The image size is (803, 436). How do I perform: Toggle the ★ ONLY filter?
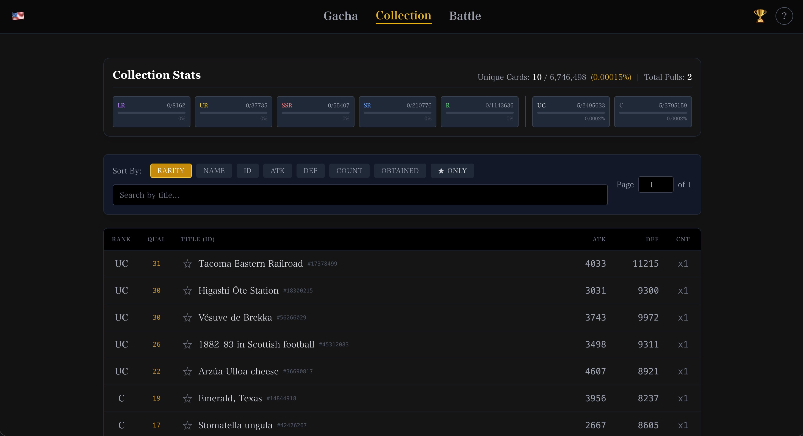[x=452, y=171]
